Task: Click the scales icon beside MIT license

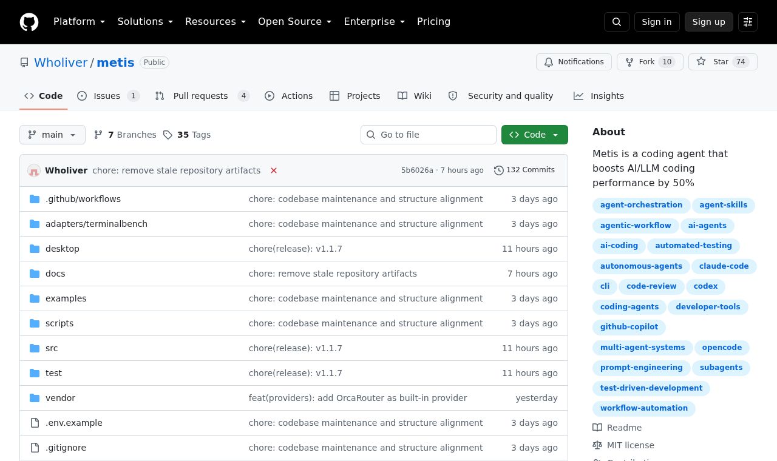Action: click(597, 445)
